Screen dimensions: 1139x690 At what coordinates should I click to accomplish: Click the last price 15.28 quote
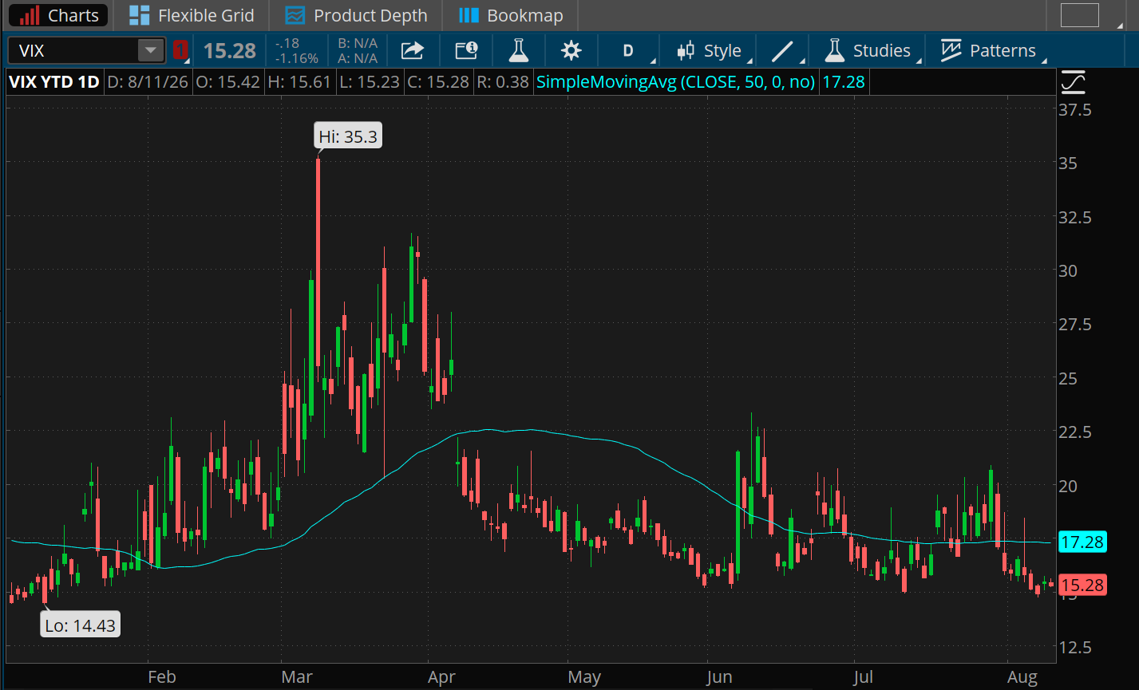tap(229, 51)
